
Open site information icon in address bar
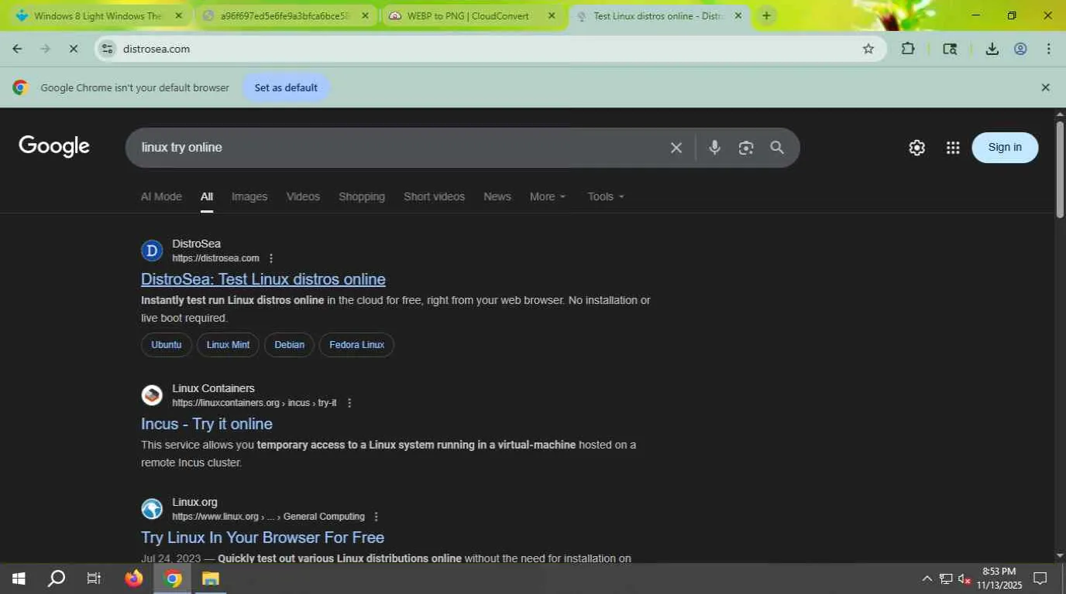[107, 49]
